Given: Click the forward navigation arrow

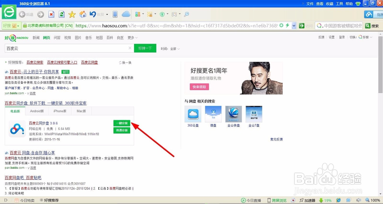Looking at the screenshot, I should [41, 15].
